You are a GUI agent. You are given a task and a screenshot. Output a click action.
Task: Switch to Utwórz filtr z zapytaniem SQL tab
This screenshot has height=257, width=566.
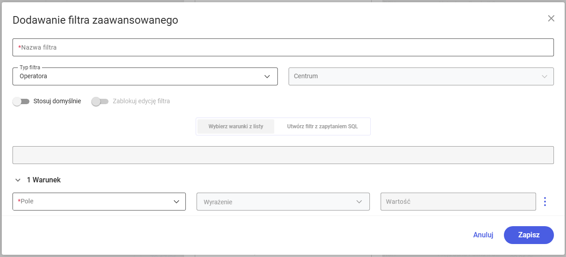[323, 126]
